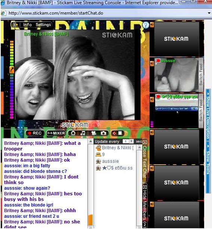Viewport: 212px width, 229px height.
Task: Click the music note icon
Action: (83, 133)
